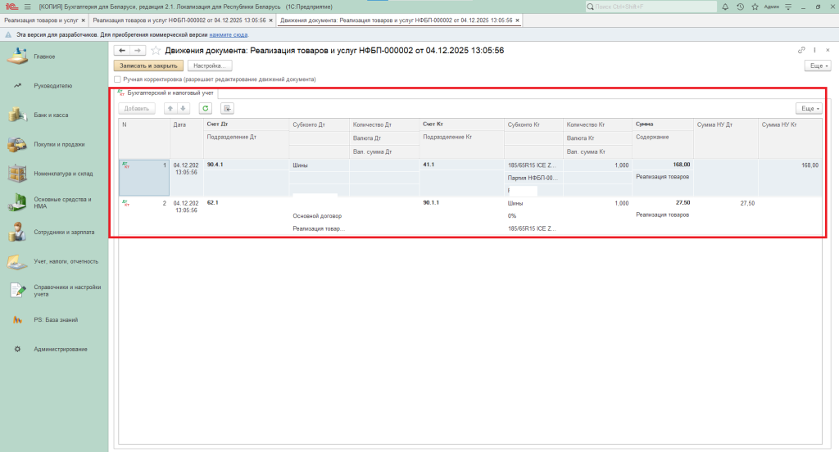Expand the Еще menu beside the title
Viewport: 839px width, 452px height.
[819, 66]
